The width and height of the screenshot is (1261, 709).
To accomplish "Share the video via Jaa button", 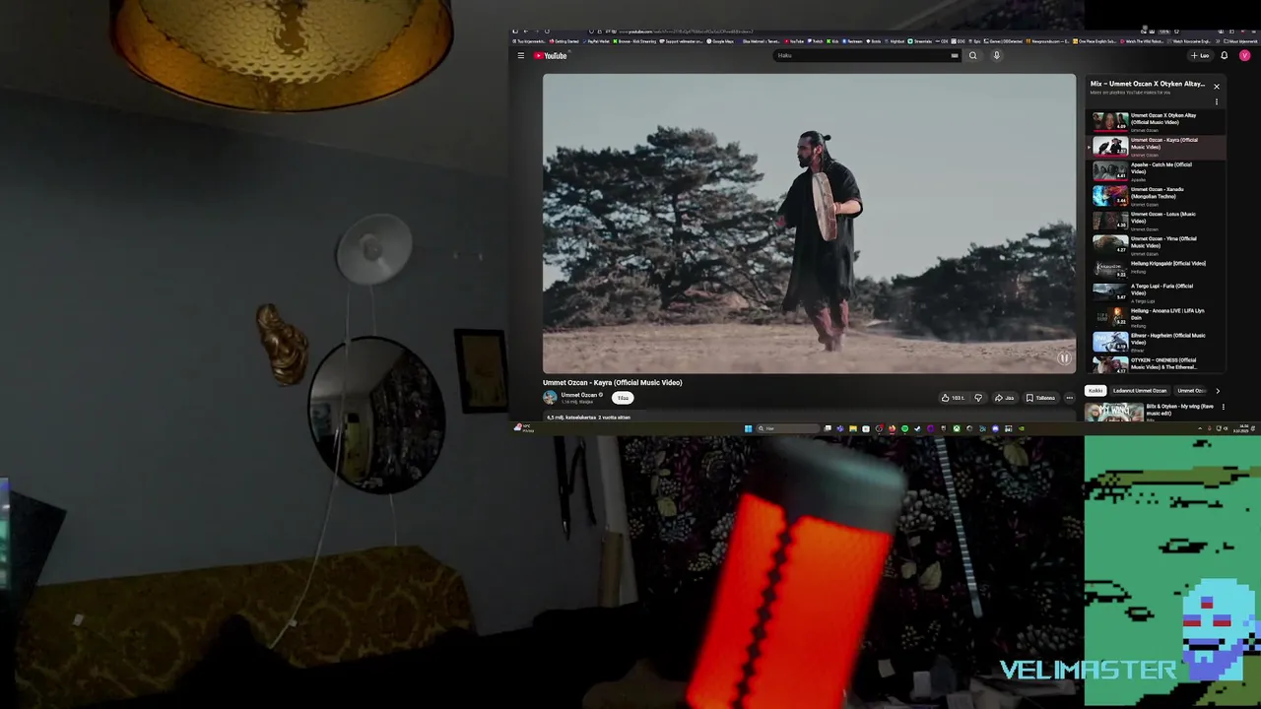I will 1005,398.
